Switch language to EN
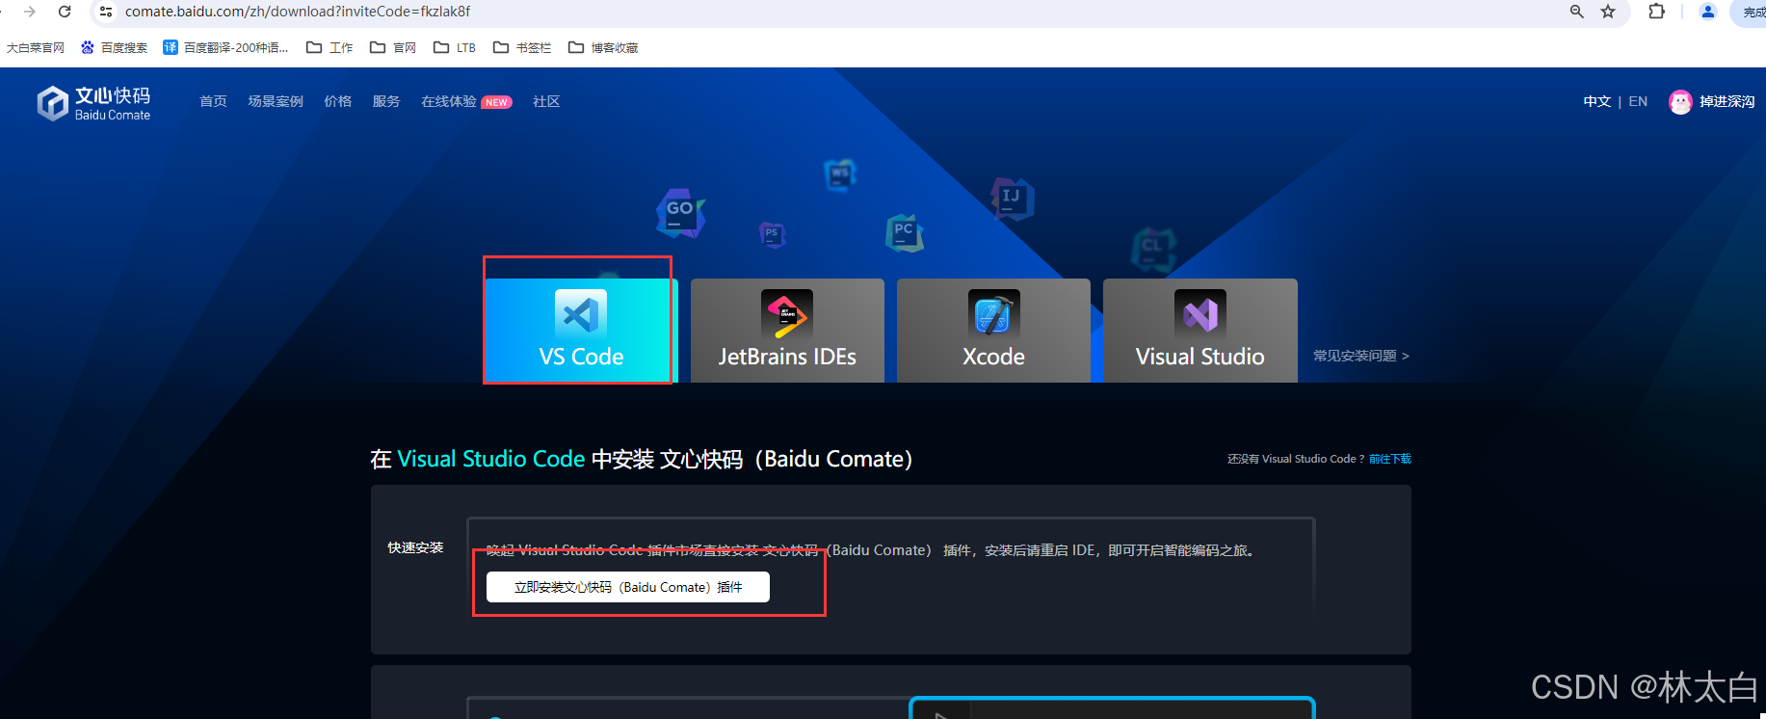Screen dimensions: 1766x719 (x=1638, y=101)
